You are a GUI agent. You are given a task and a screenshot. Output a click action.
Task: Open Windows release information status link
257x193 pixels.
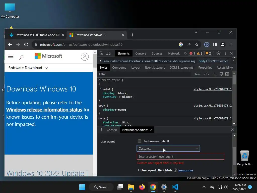[44, 110]
